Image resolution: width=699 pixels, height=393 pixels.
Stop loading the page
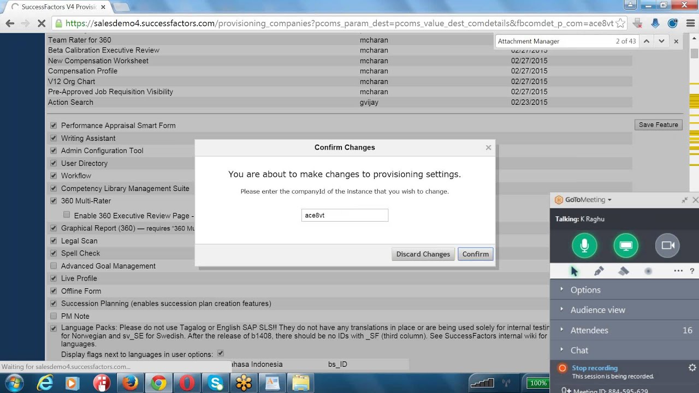[42, 23]
